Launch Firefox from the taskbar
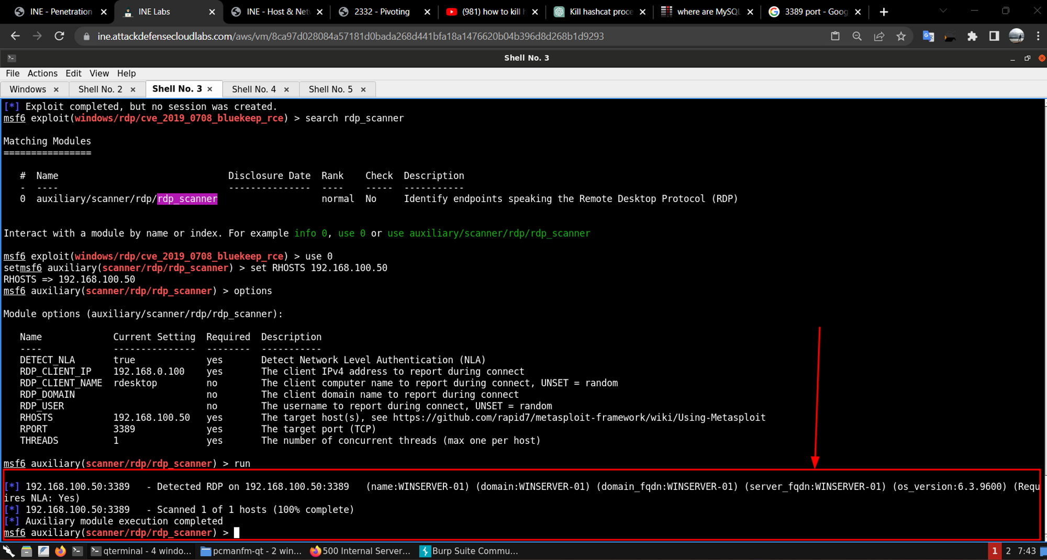Image resolution: width=1047 pixels, height=560 pixels. pyautogui.click(x=60, y=551)
